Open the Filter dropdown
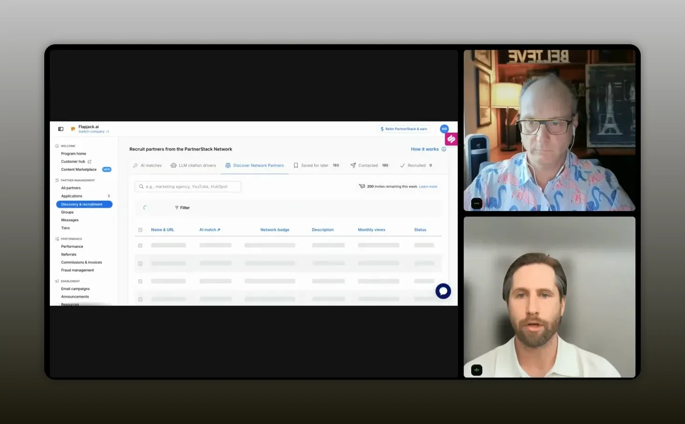The height and width of the screenshot is (424, 685). [182, 208]
